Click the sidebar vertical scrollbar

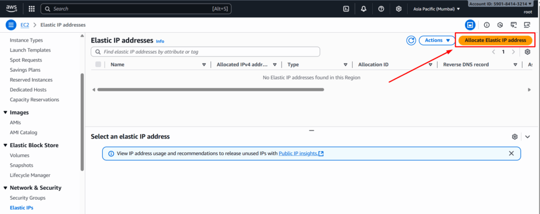click(82, 122)
